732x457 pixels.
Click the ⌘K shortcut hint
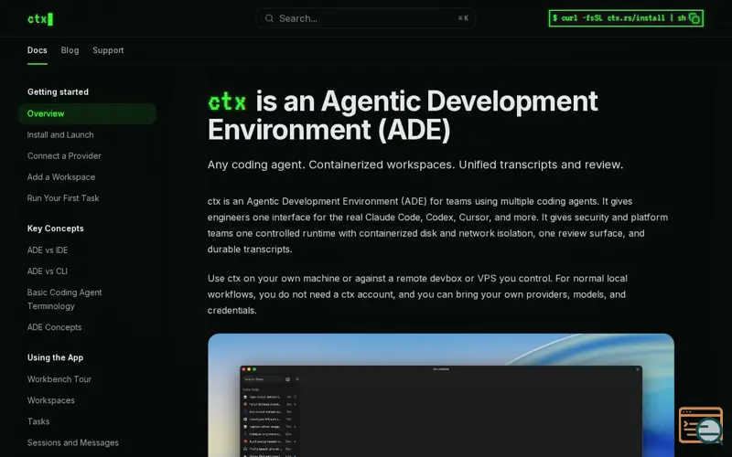point(463,18)
